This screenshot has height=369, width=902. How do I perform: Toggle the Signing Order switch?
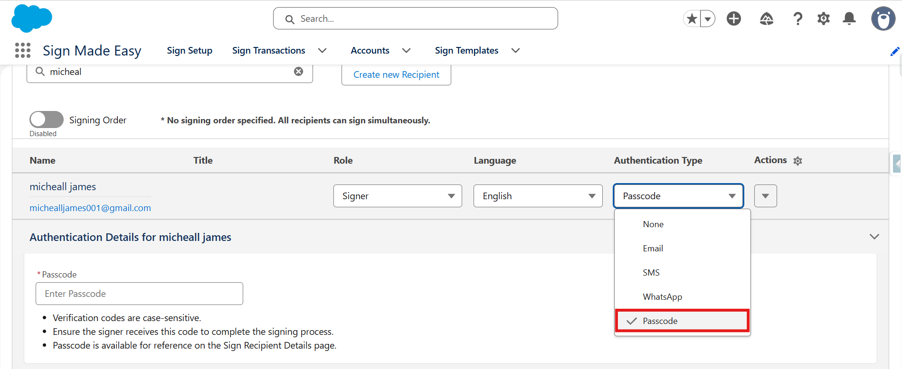click(x=47, y=120)
